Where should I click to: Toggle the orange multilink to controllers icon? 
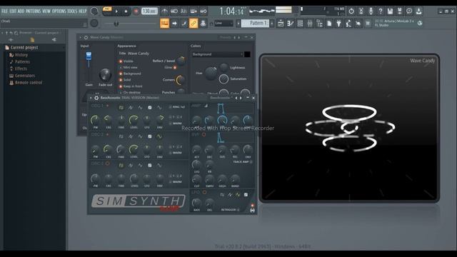click(x=194, y=24)
